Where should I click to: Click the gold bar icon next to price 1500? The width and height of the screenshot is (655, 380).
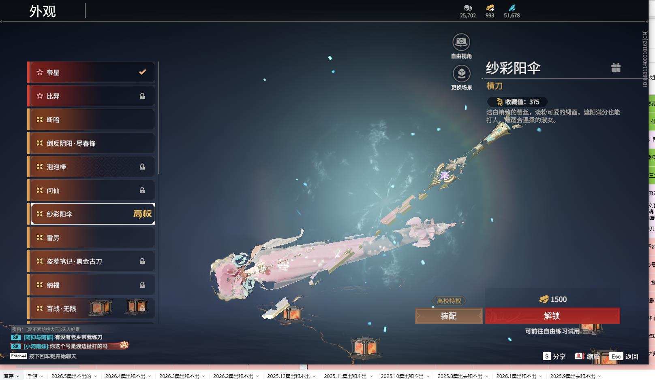coord(544,299)
